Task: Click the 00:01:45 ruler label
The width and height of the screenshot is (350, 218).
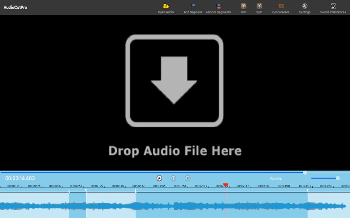Action: click(x=159, y=186)
